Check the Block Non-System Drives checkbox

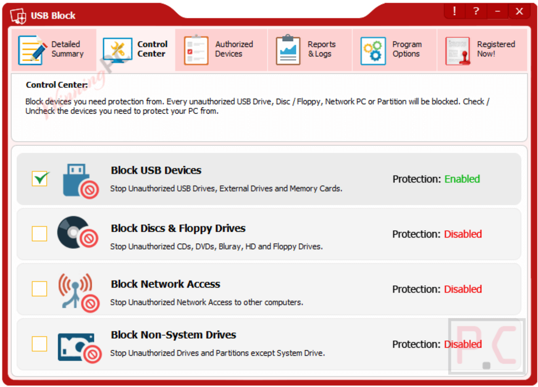(40, 344)
